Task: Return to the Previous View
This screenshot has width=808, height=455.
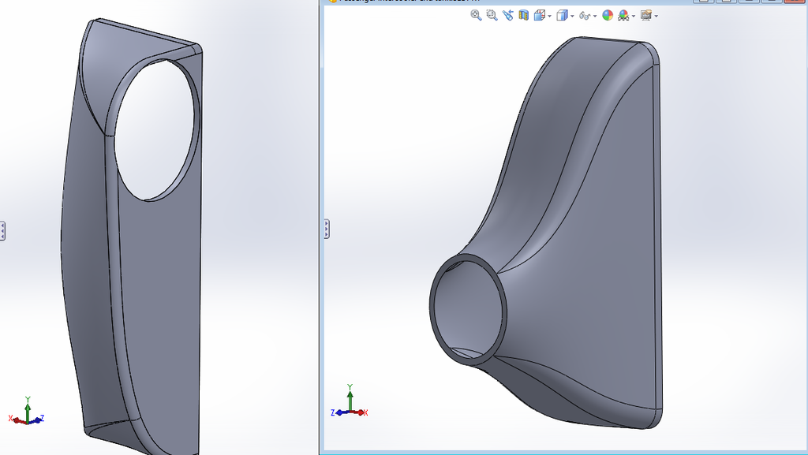Action: 508,16
